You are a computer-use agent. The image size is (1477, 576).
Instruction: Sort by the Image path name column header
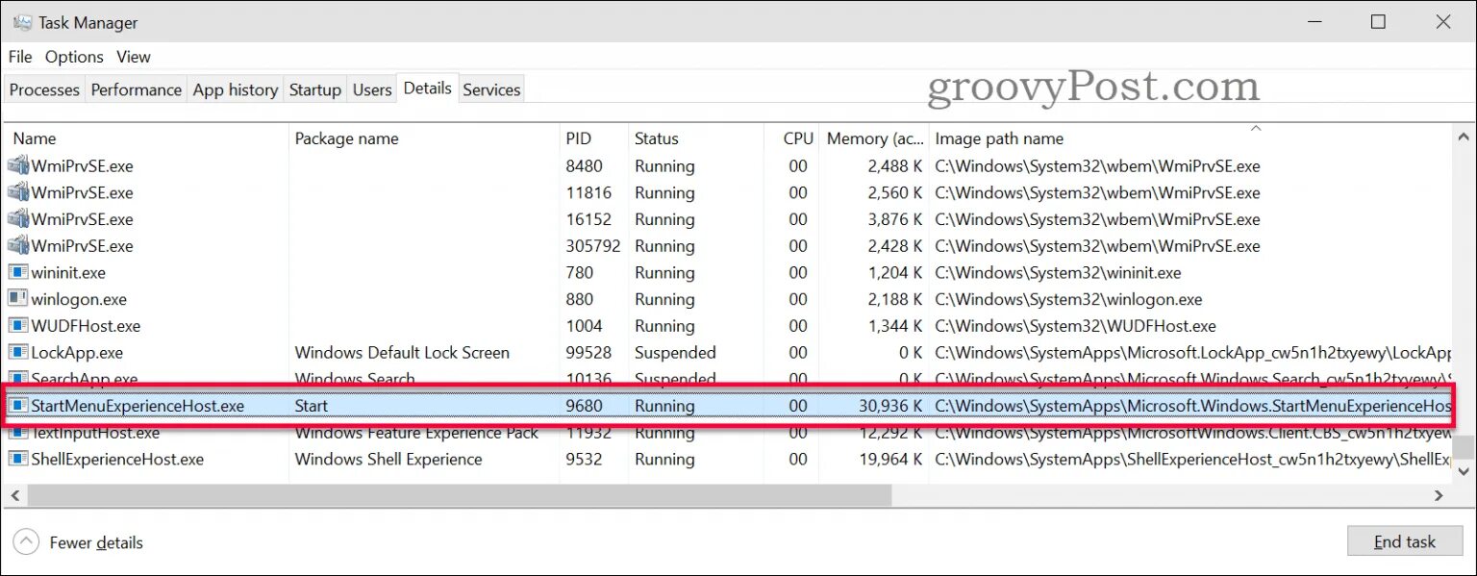pos(1192,138)
